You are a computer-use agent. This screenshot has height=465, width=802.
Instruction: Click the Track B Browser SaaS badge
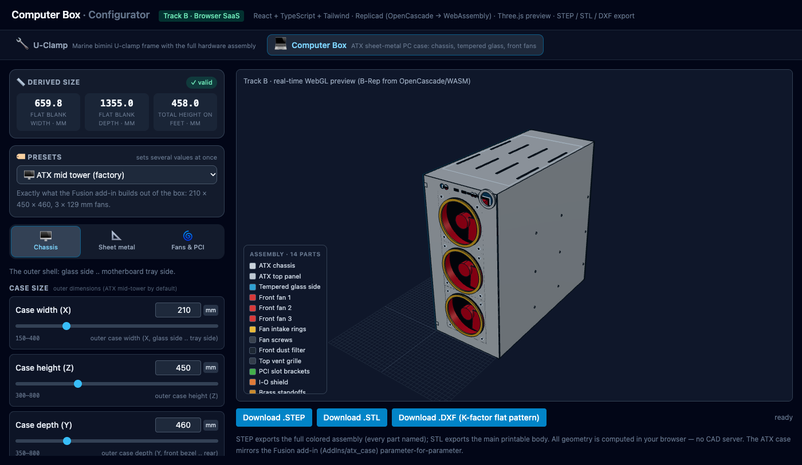(x=201, y=15)
